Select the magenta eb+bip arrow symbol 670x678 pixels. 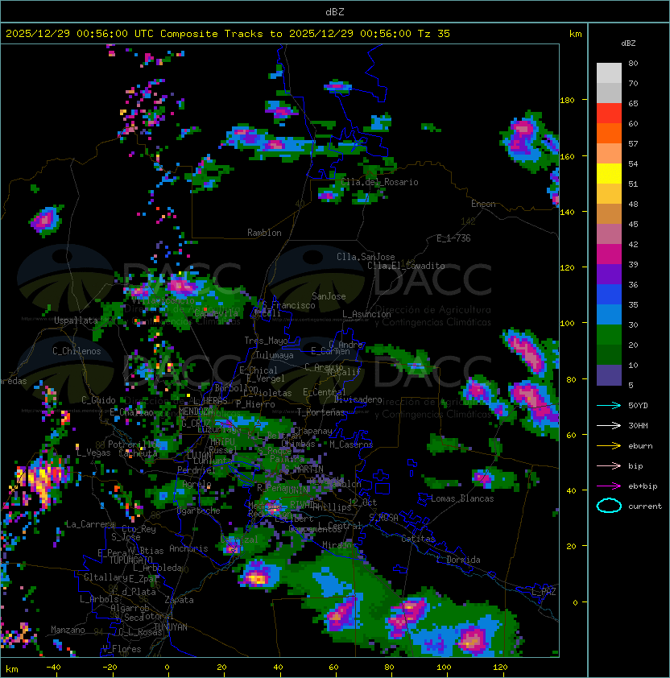point(609,486)
